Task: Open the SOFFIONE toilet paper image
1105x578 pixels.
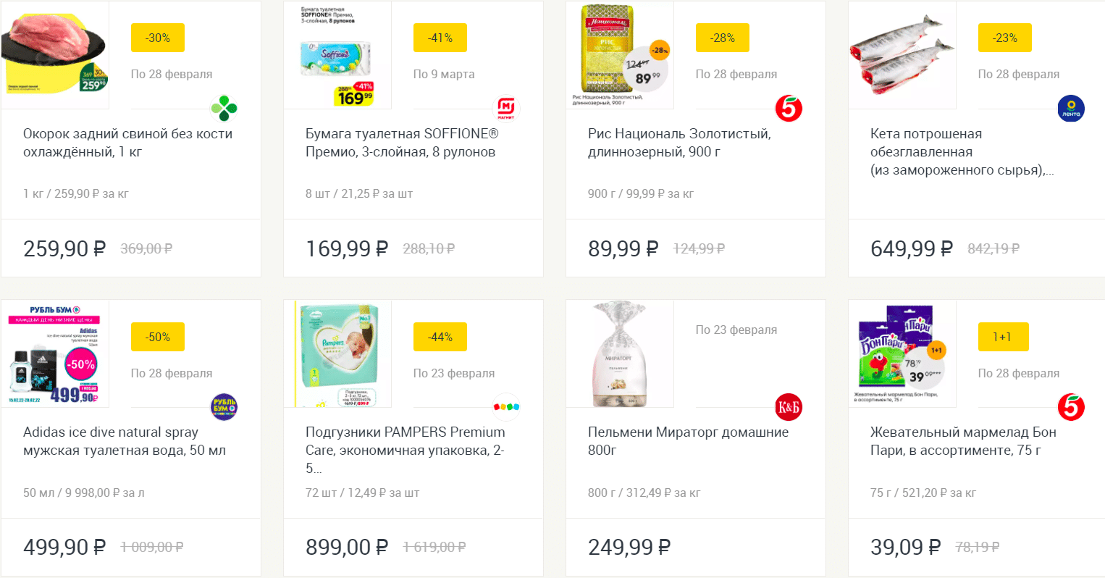Action: point(337,55)
